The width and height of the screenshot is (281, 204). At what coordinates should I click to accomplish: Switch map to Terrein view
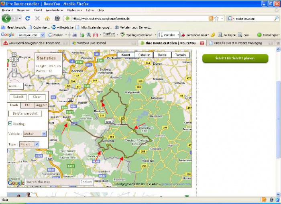click(x=180, y=55)
